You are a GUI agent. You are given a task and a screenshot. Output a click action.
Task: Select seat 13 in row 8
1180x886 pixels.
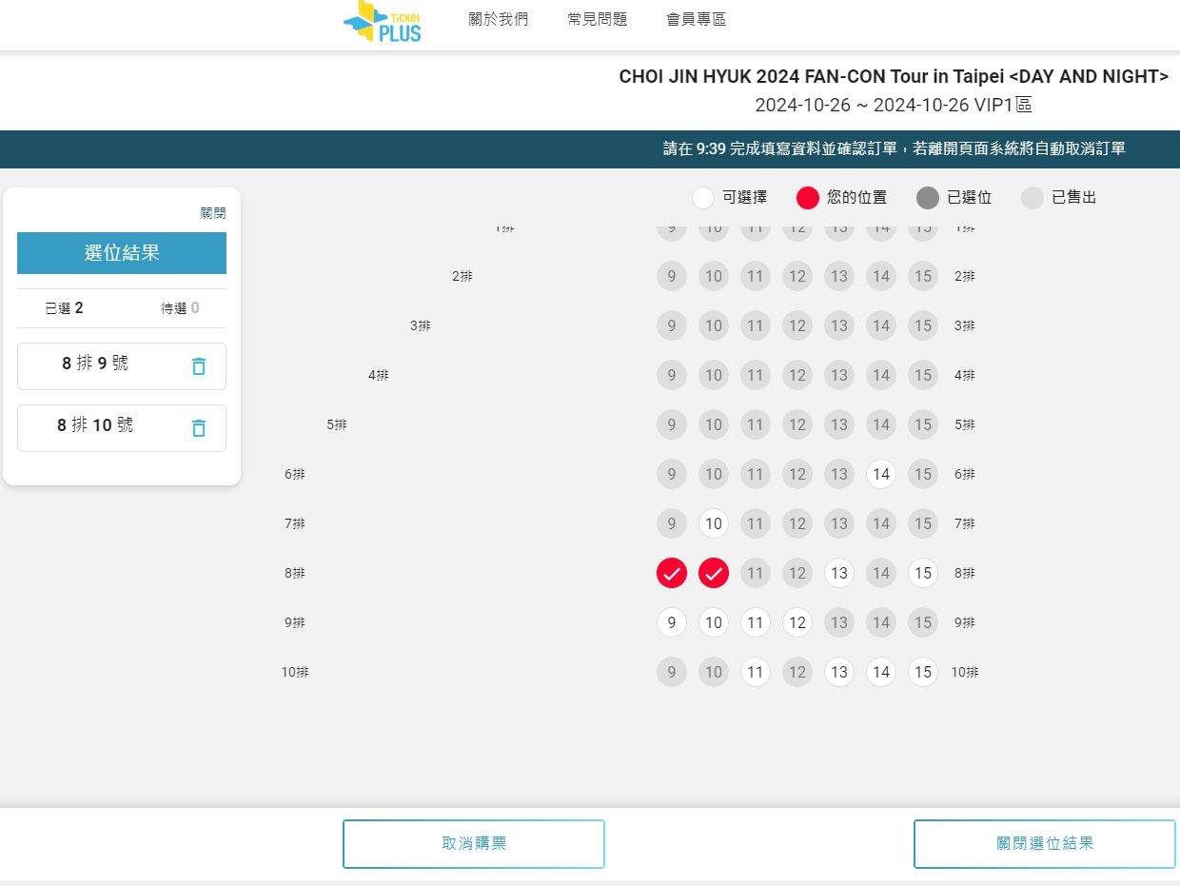(839, 573)
